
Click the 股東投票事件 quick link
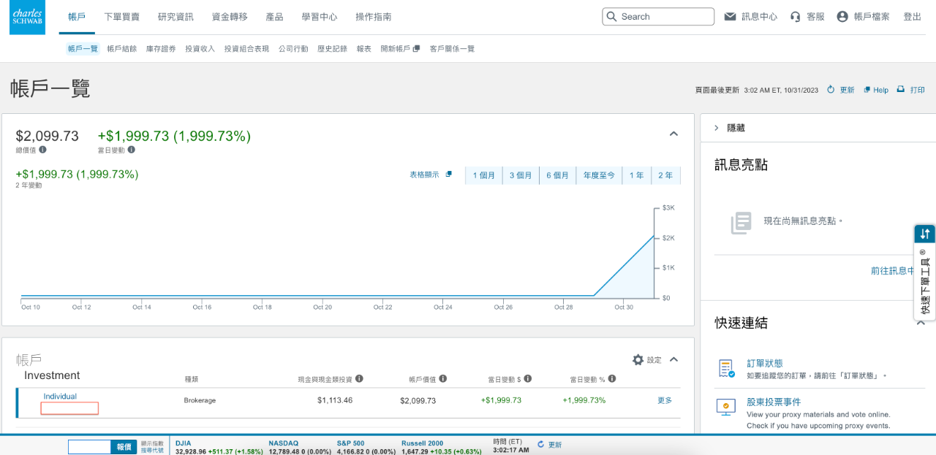(774, 402)
